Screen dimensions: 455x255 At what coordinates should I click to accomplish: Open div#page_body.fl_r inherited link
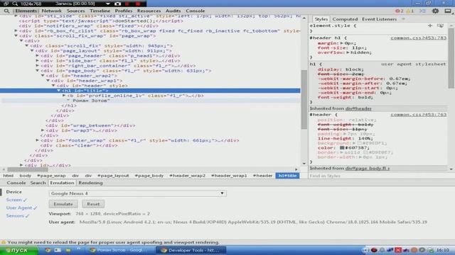click(368, 169)
